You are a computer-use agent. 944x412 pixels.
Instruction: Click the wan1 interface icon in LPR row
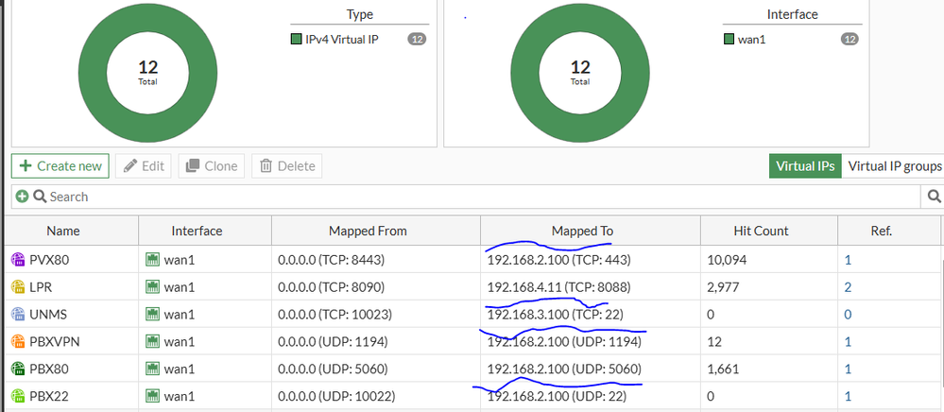[x=152, y=287]
